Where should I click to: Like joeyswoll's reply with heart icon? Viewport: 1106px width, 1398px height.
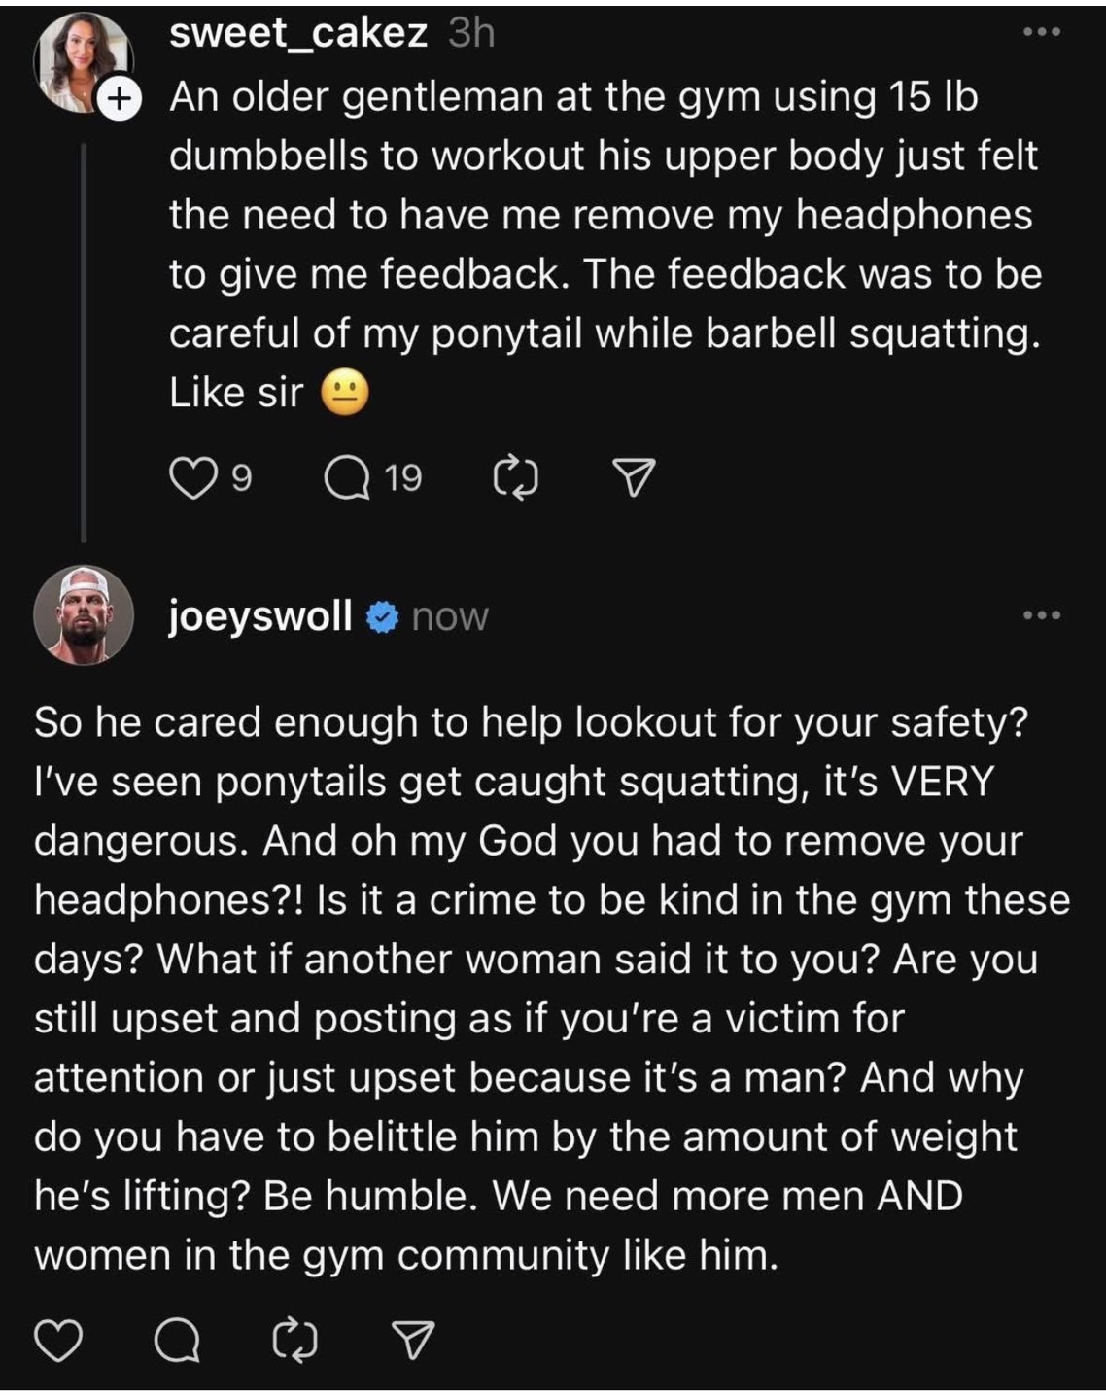click(x=58, y=1342)
